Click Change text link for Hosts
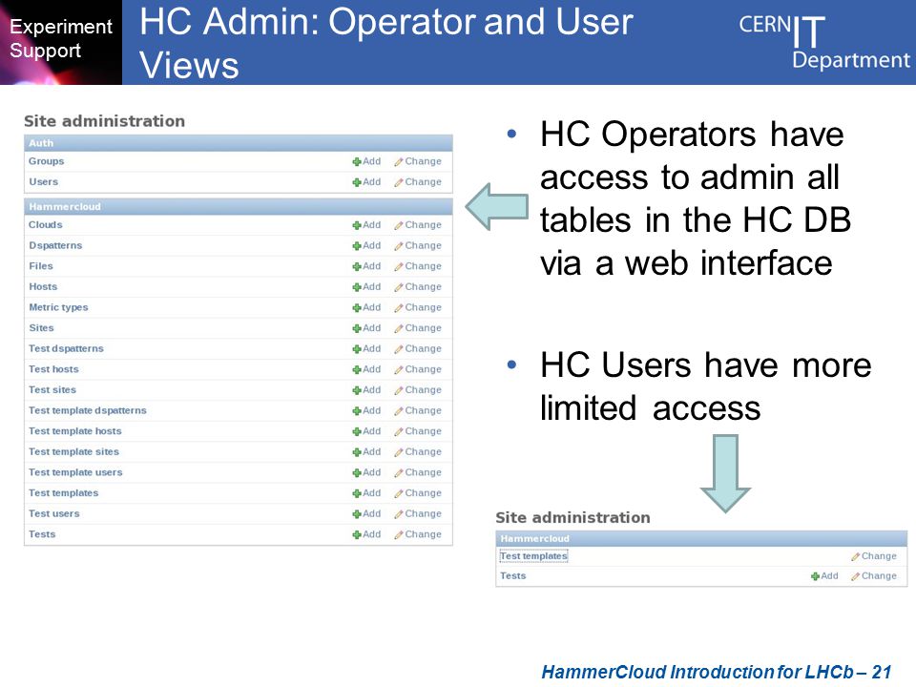 (x=424, y=287)
